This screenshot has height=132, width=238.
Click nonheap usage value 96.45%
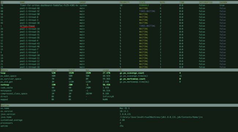(x=107, y=85)
